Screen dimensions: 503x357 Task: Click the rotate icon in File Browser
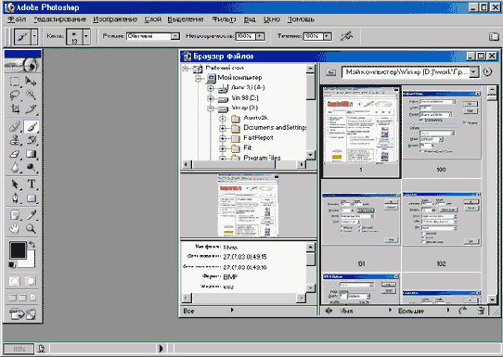click(x=462, y=311)
